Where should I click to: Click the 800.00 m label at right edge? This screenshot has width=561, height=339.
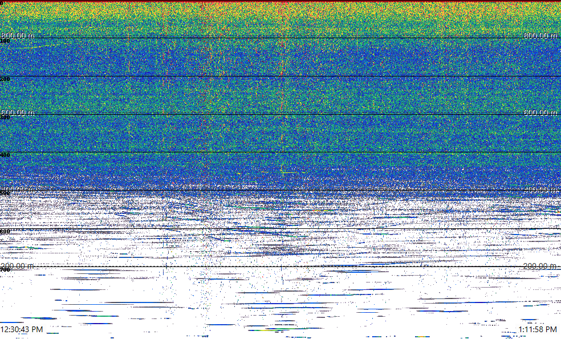click(x=540, y=35)
